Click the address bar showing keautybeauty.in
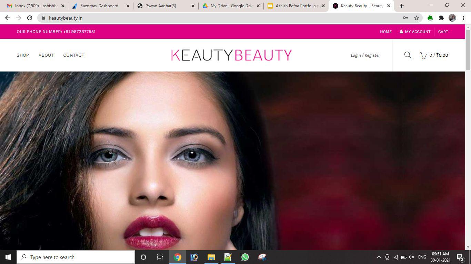Screen dimensions: 471x264 (221, 18)
